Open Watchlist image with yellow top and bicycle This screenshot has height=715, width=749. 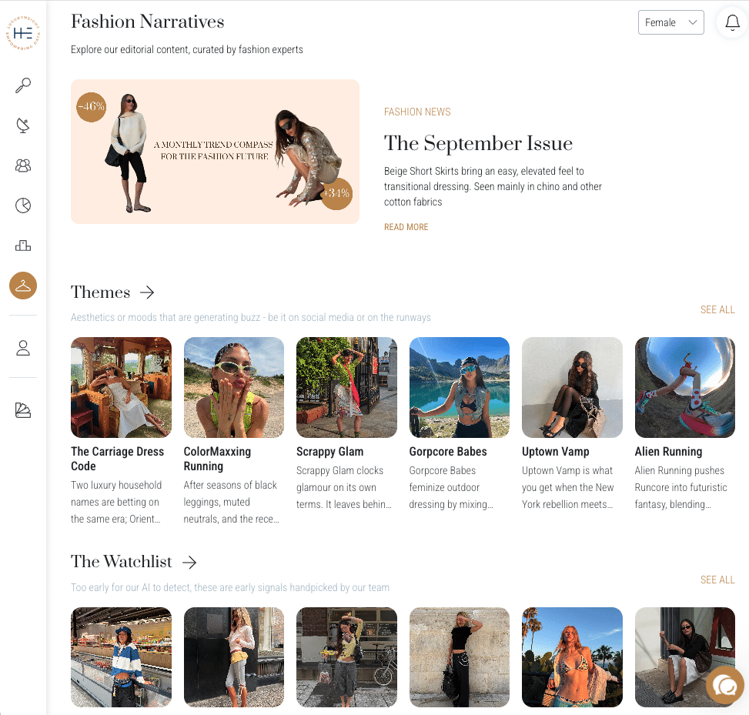pos(346,657)
